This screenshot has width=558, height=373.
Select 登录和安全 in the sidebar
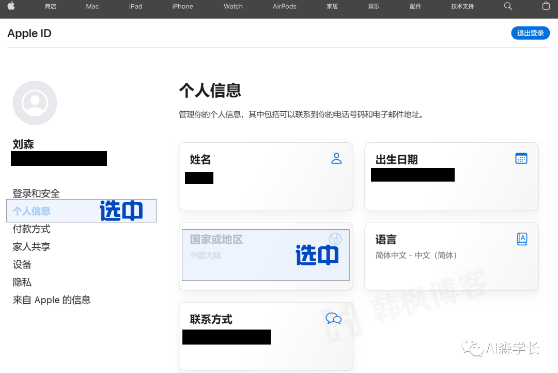pyautogui.click(x=36, y=193)
